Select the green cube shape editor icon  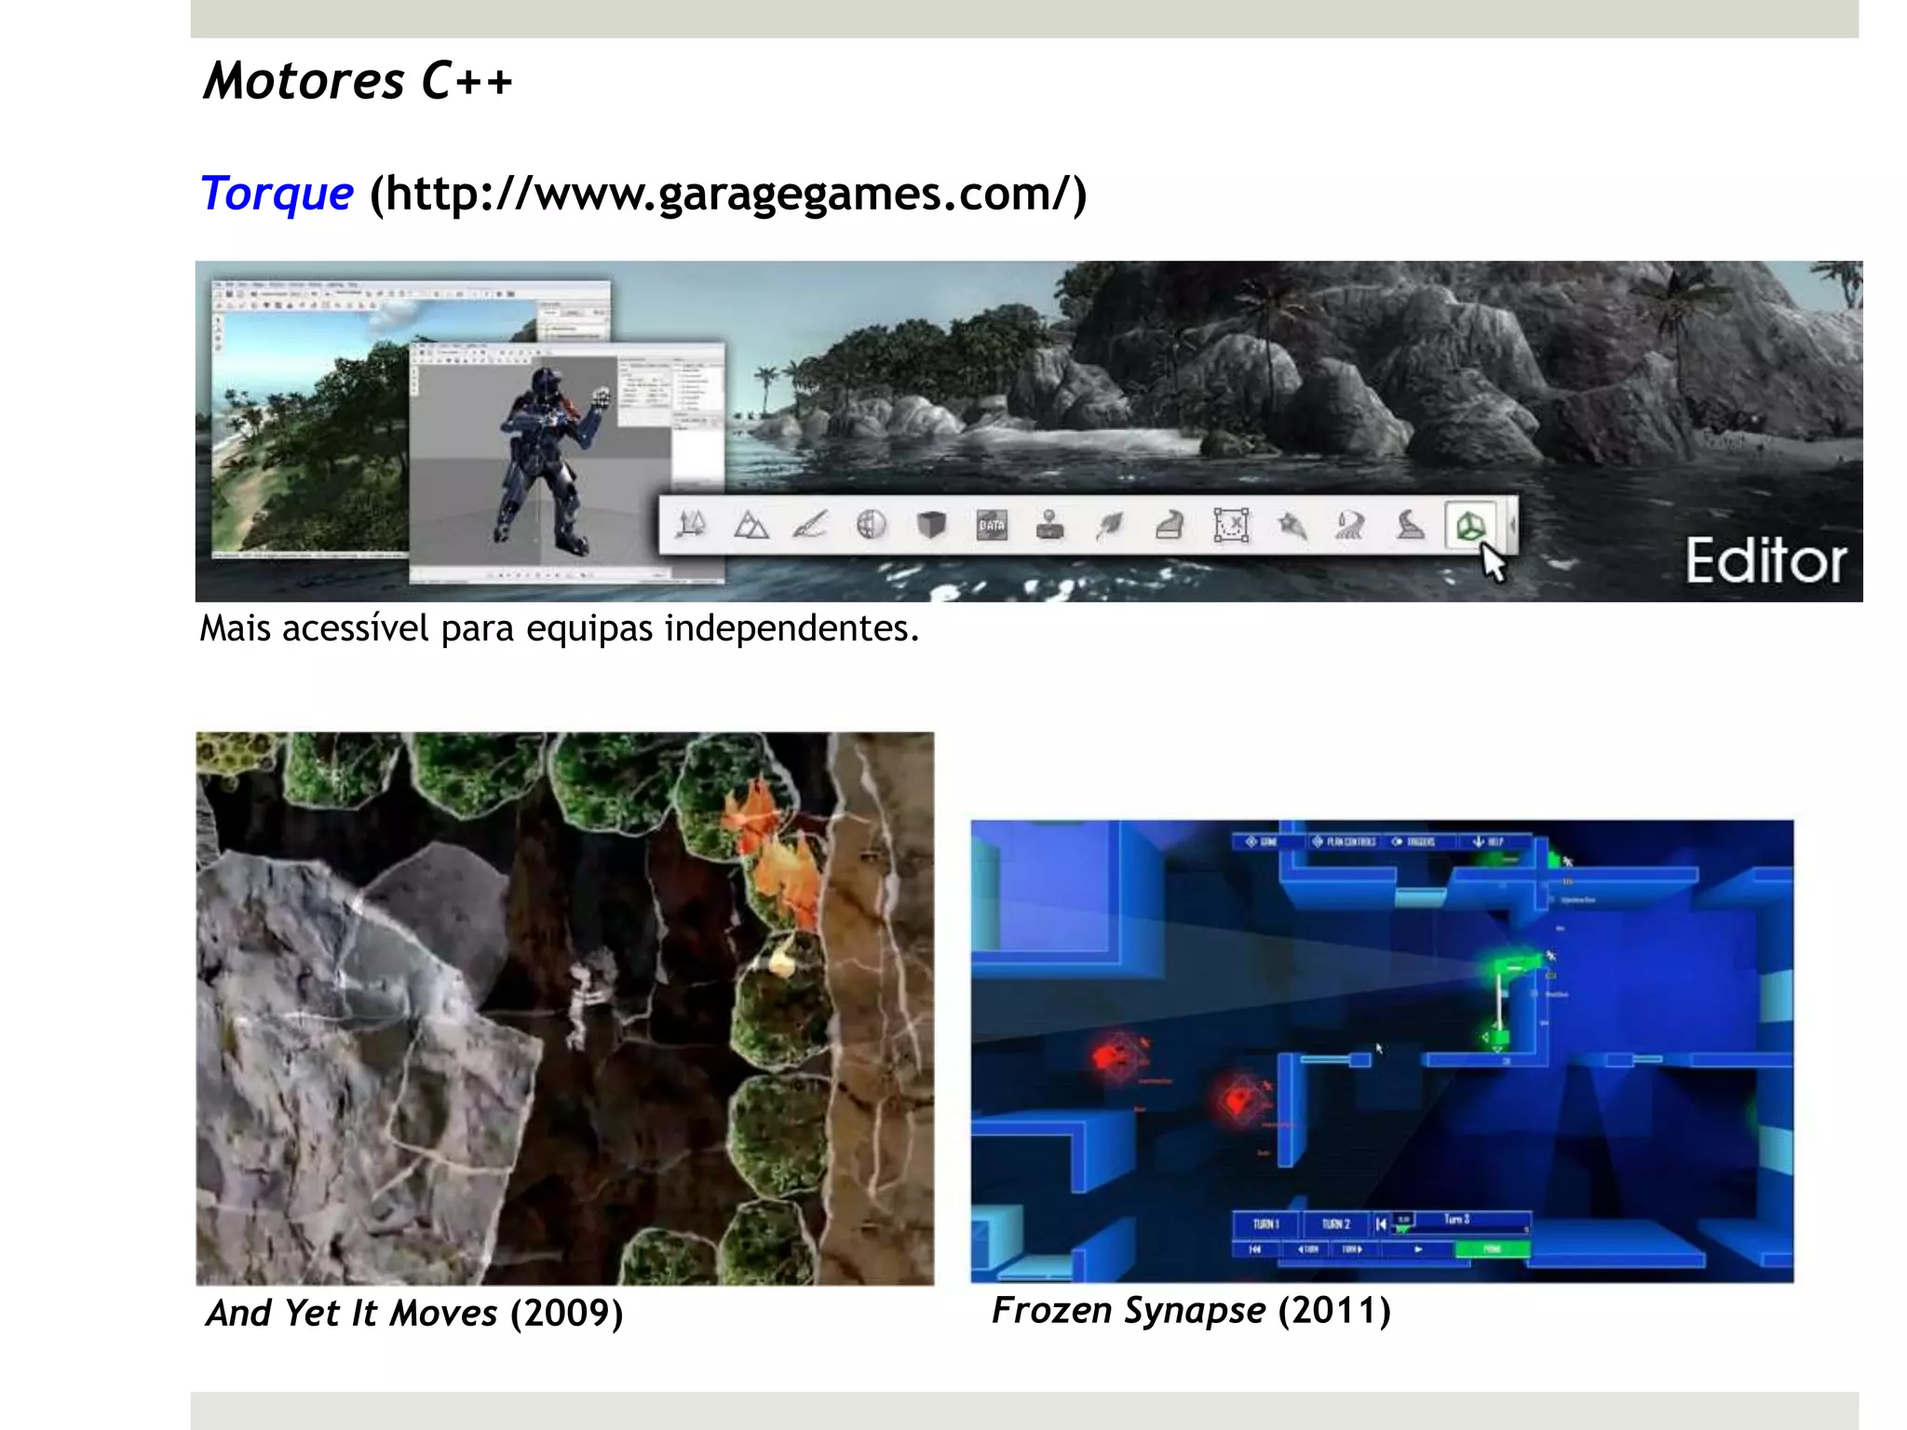coord(1470,526)
